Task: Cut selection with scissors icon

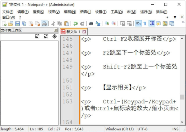Action: click(x=53, y=23)
